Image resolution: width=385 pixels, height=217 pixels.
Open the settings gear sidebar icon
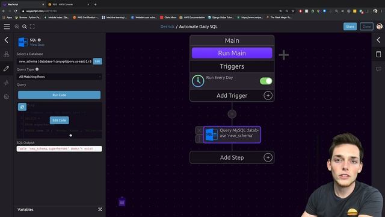click(7, 96)
